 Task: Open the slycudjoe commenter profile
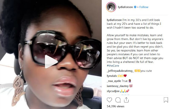(x=113, y=91)
